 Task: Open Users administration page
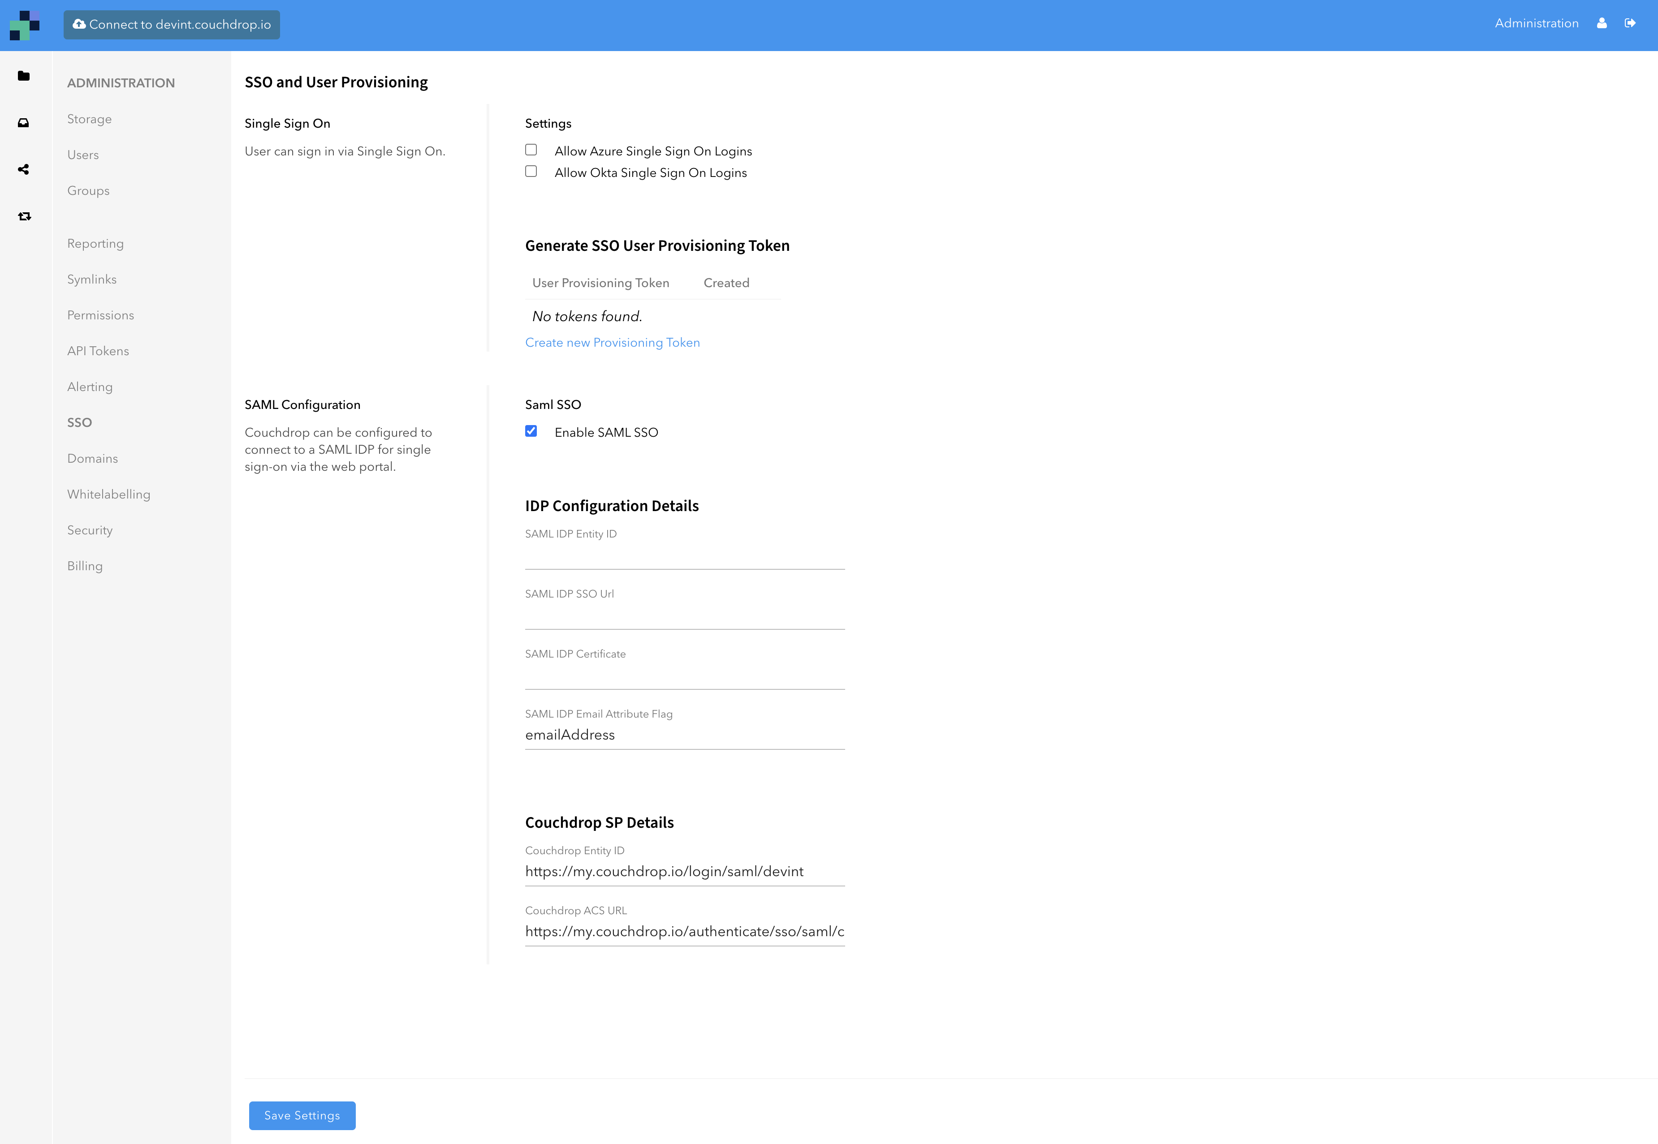click(x=83, y=155)
